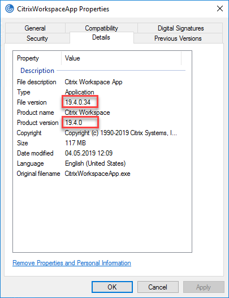Viewport: 229px width, 298px height.
Task: Open the Digital Signatures tab
Action: pyautogui.click(x=180, y=28)
